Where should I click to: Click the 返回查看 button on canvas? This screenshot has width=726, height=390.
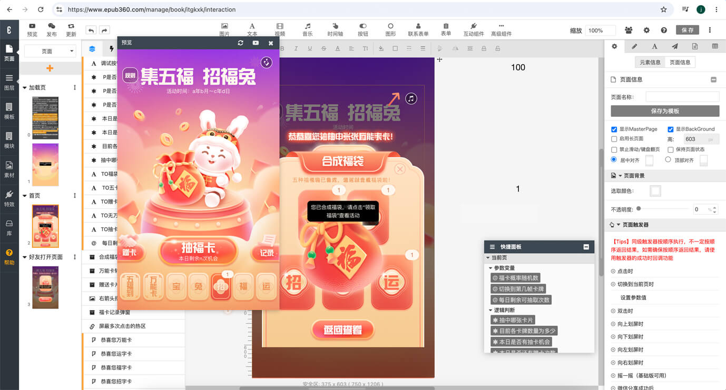pyautogui.click(x=343, y=330)
